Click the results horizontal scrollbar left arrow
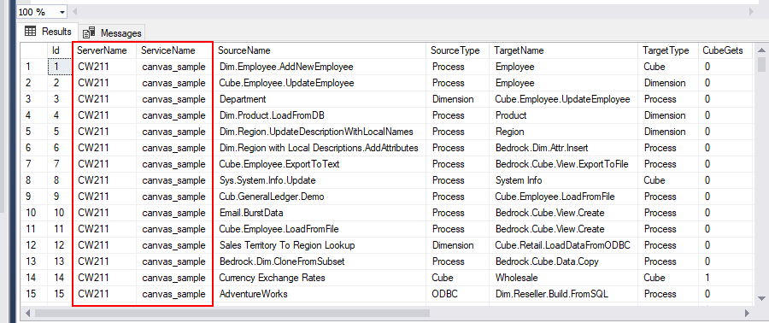Viewport: 769px width, 323px height. [27, 313]
